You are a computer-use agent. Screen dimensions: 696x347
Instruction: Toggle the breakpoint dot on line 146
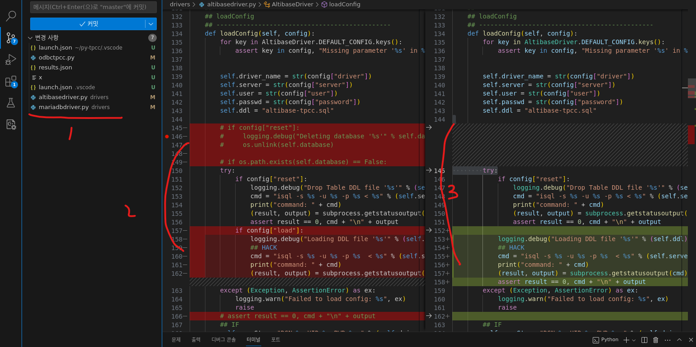[x=166, y=136]
